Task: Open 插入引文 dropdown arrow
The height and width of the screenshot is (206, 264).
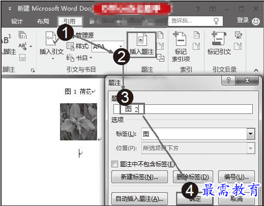Action: click(x=53, y=58)
